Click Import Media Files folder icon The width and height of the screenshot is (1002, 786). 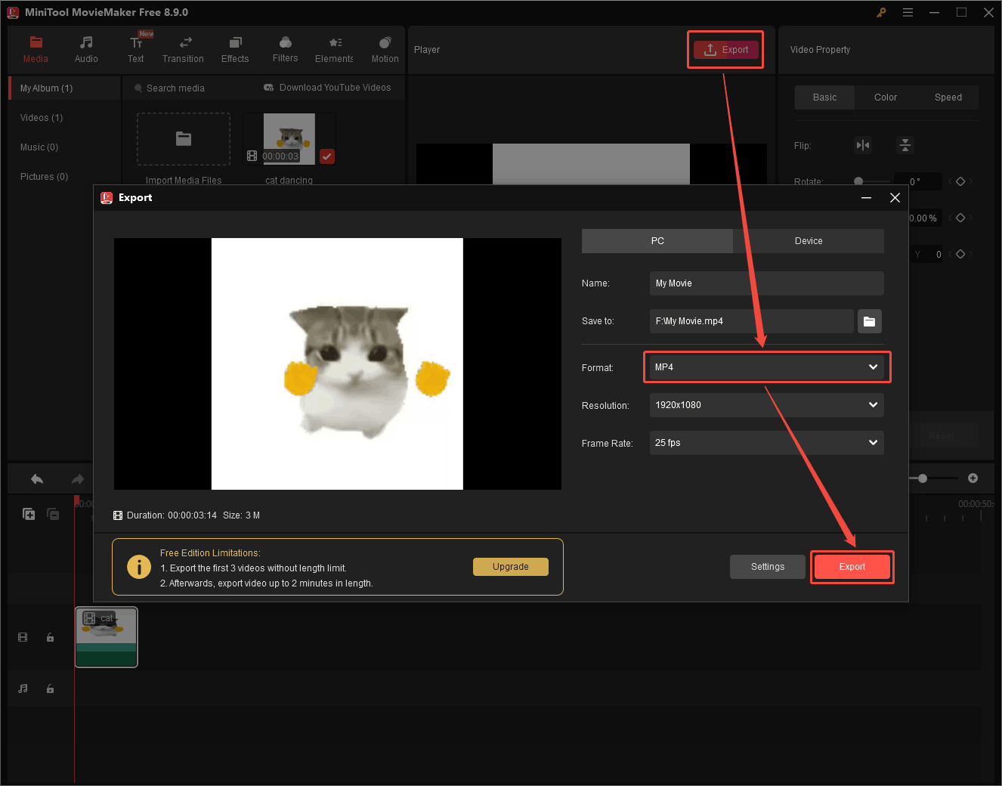click(184, 139)
